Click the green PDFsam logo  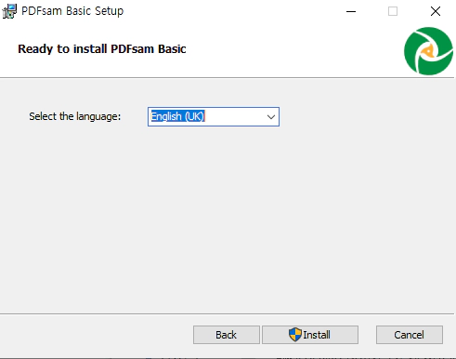pyautogui.click(x=428, y=51)
